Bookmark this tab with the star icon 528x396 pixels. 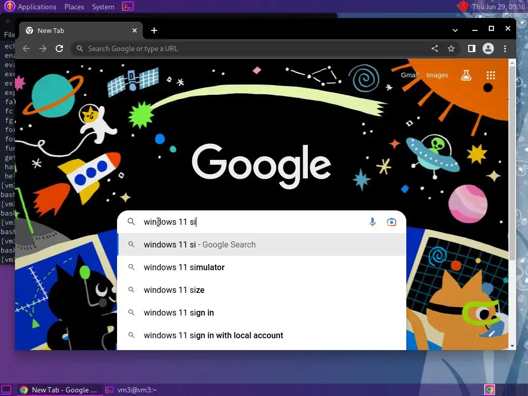[x=451, y=49]
